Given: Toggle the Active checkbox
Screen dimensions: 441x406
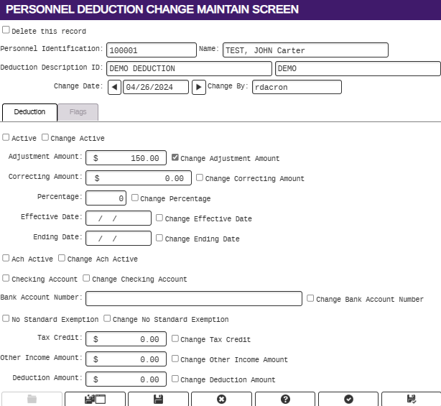Looking at the screenshot, I should click(x=6, y=137).
